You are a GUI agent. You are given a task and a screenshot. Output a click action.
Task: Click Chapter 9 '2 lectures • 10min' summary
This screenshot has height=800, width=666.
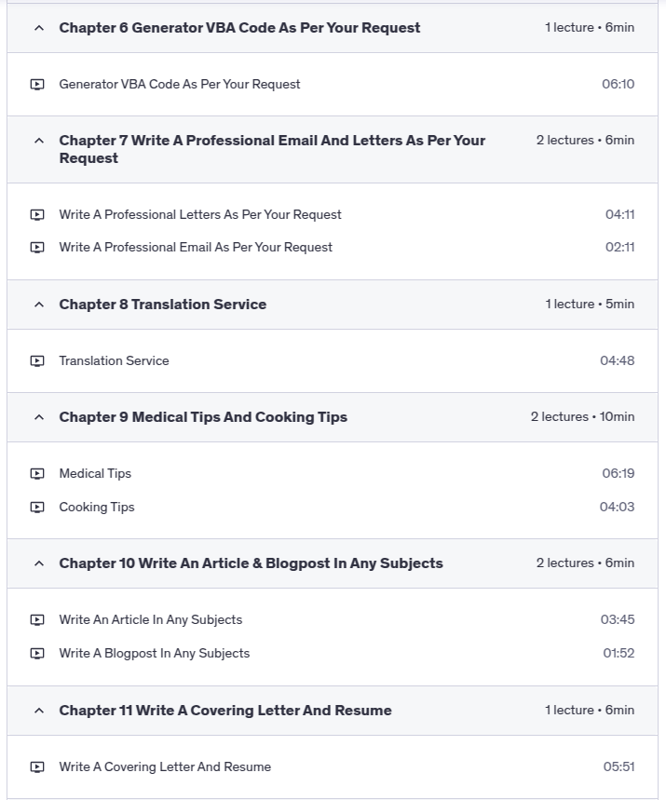coord(582,417)
